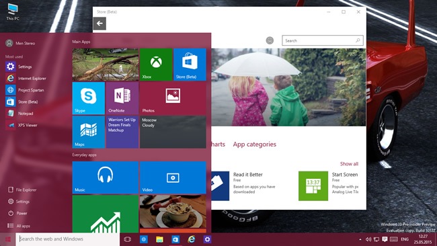
Task: Open the Video tile
Action: tap(173, 177)
